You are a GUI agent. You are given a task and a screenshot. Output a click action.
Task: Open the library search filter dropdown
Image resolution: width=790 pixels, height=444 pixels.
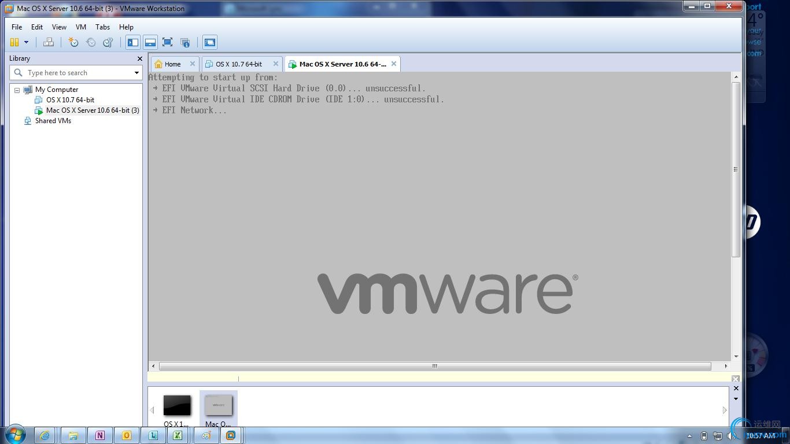click(x=136, y=73)
